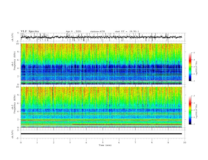
Task: Click the log(PSD) label beside ch.2 color bar
Action: tap(197, 111)
